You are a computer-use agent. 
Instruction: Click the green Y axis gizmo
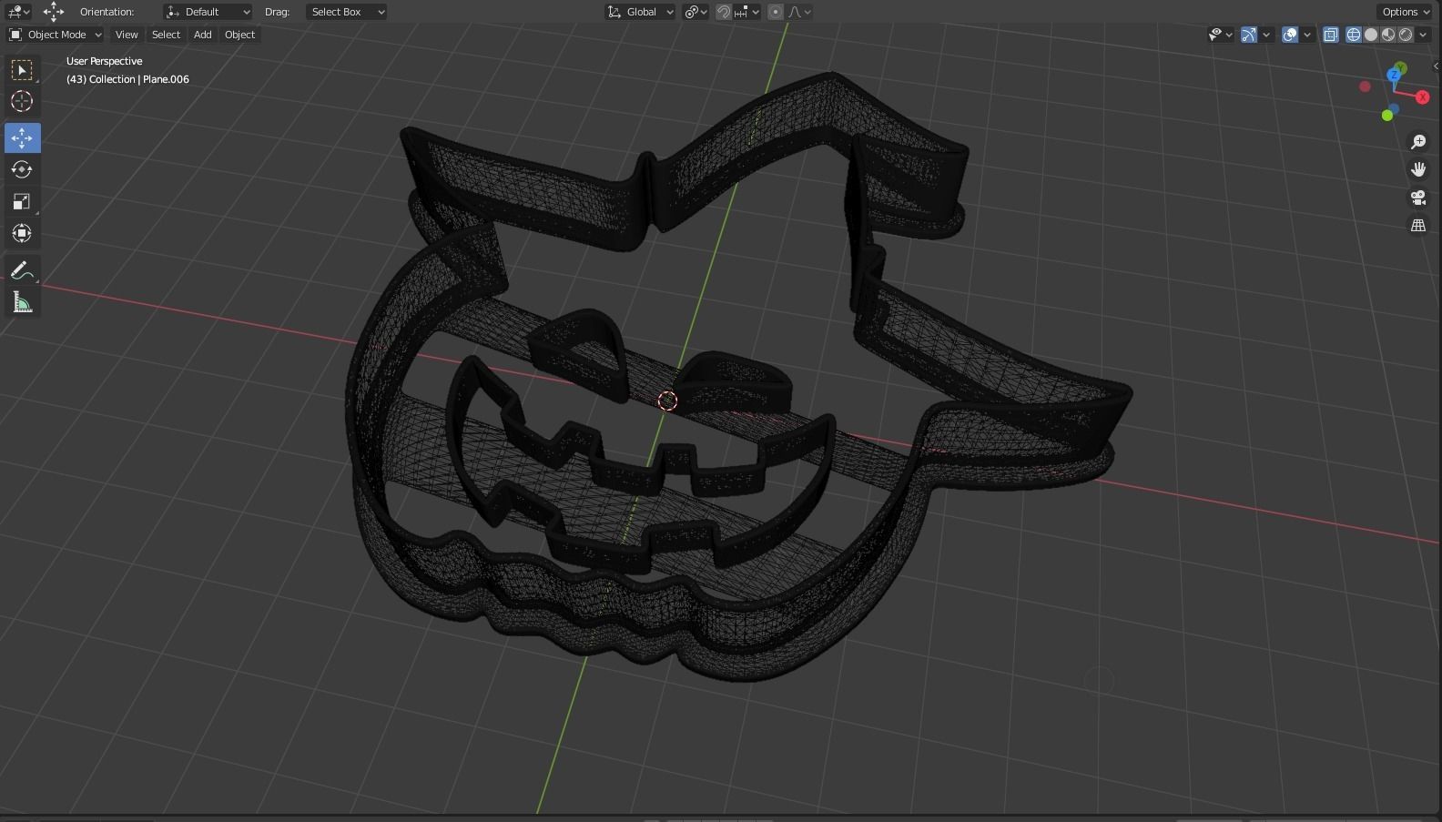[x=1400, y=68]
